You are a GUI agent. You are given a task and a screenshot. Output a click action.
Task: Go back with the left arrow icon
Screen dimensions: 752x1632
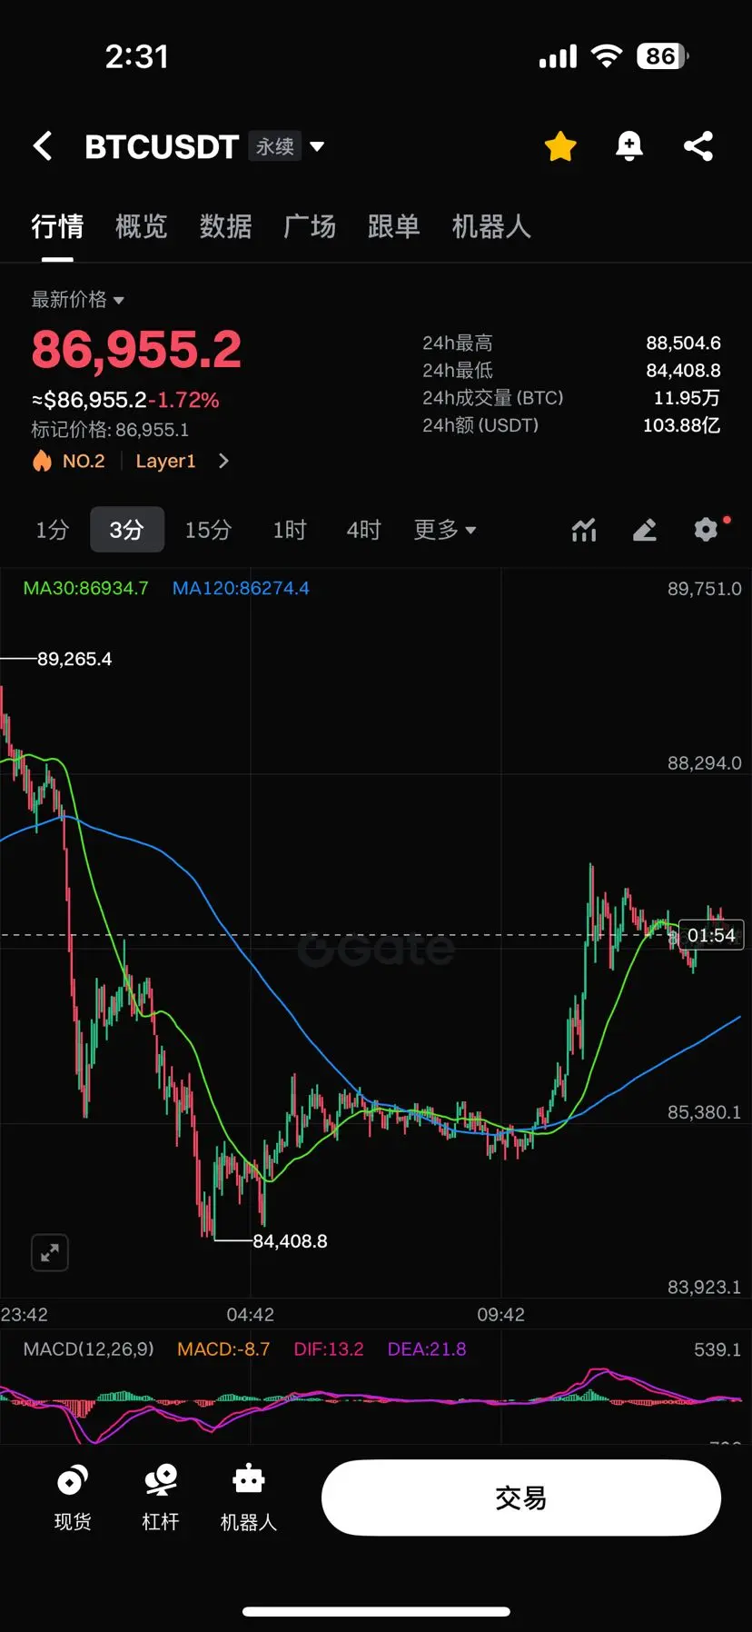click(x=43, y=145)
